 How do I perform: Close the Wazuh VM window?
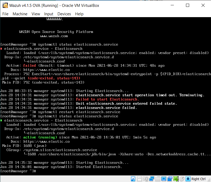203,5
